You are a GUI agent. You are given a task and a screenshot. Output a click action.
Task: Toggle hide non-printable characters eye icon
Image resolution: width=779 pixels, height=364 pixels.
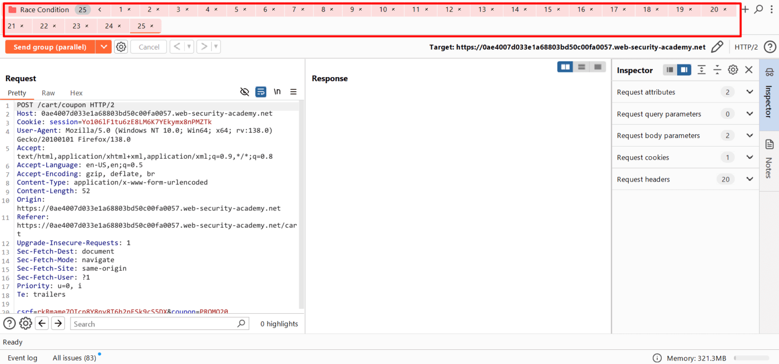click(244, 92)
